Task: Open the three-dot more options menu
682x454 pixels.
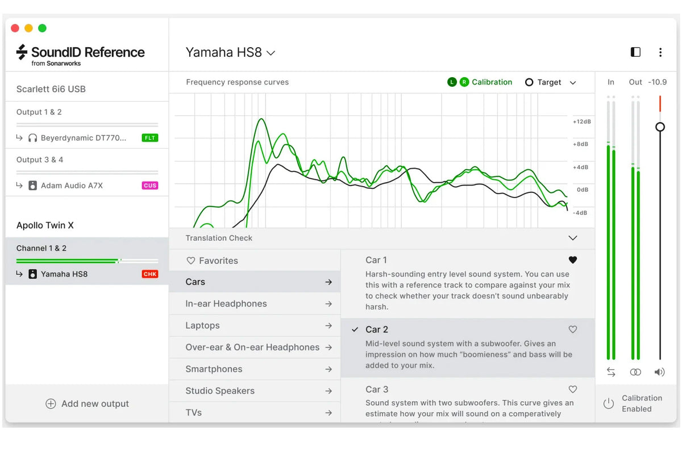Action: (x=660, y=52)
